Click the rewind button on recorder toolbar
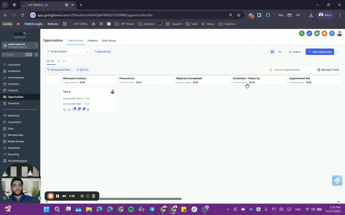The width and height of the screenshot is (345, 215). click(64, 196)
